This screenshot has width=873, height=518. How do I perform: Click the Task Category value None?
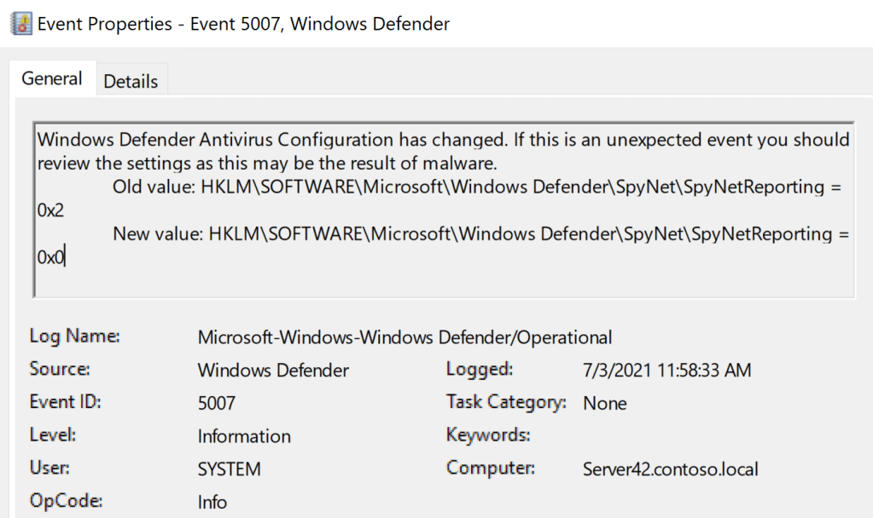(605, 403)
